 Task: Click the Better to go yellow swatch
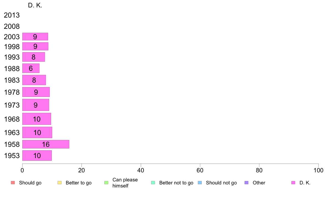click(x=60, y=183)
